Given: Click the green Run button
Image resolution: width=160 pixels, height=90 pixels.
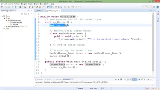Looking at the screenshot, I should coord(20,7).
